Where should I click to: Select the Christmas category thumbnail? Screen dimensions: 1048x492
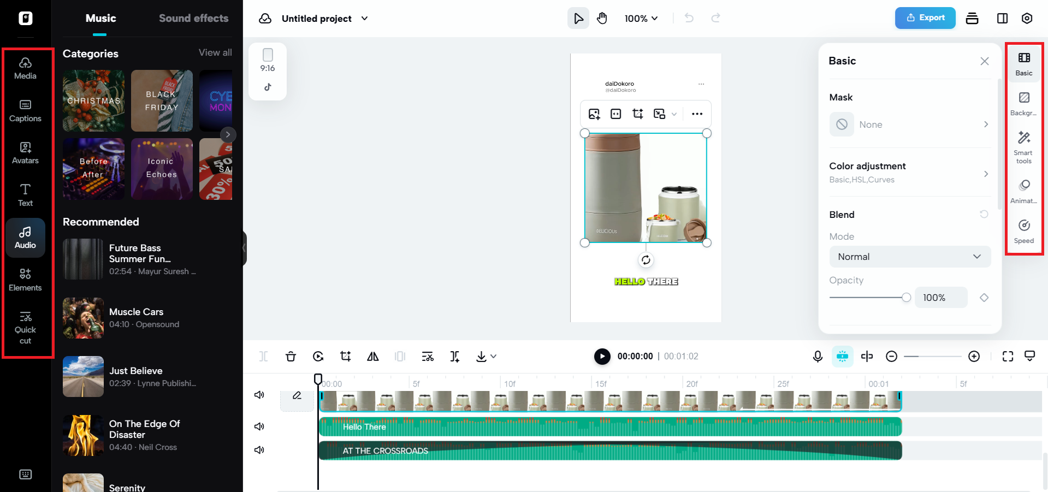pyautogui.click(x=93, y=100)
